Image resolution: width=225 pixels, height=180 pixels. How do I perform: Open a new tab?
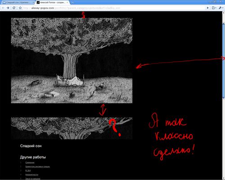click(x=72, y=3)
